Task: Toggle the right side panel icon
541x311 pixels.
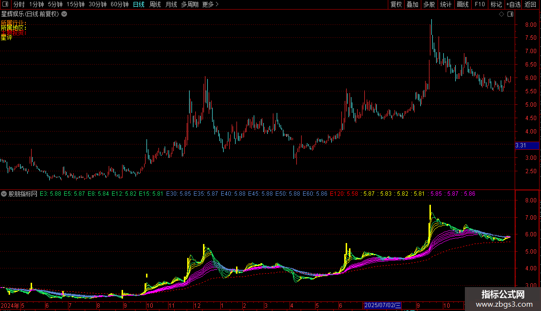Action: [x=510, y=14]
